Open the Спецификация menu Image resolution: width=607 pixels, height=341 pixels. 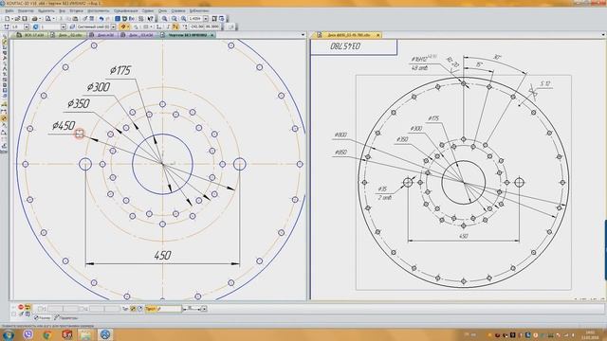pyautogui.click(x=126, y=10)
